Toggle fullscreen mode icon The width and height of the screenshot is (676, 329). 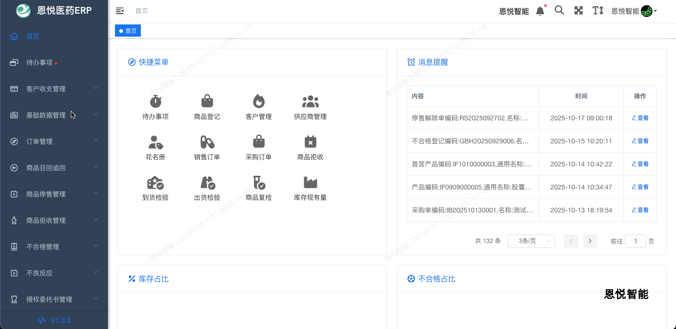coord(578,10)
